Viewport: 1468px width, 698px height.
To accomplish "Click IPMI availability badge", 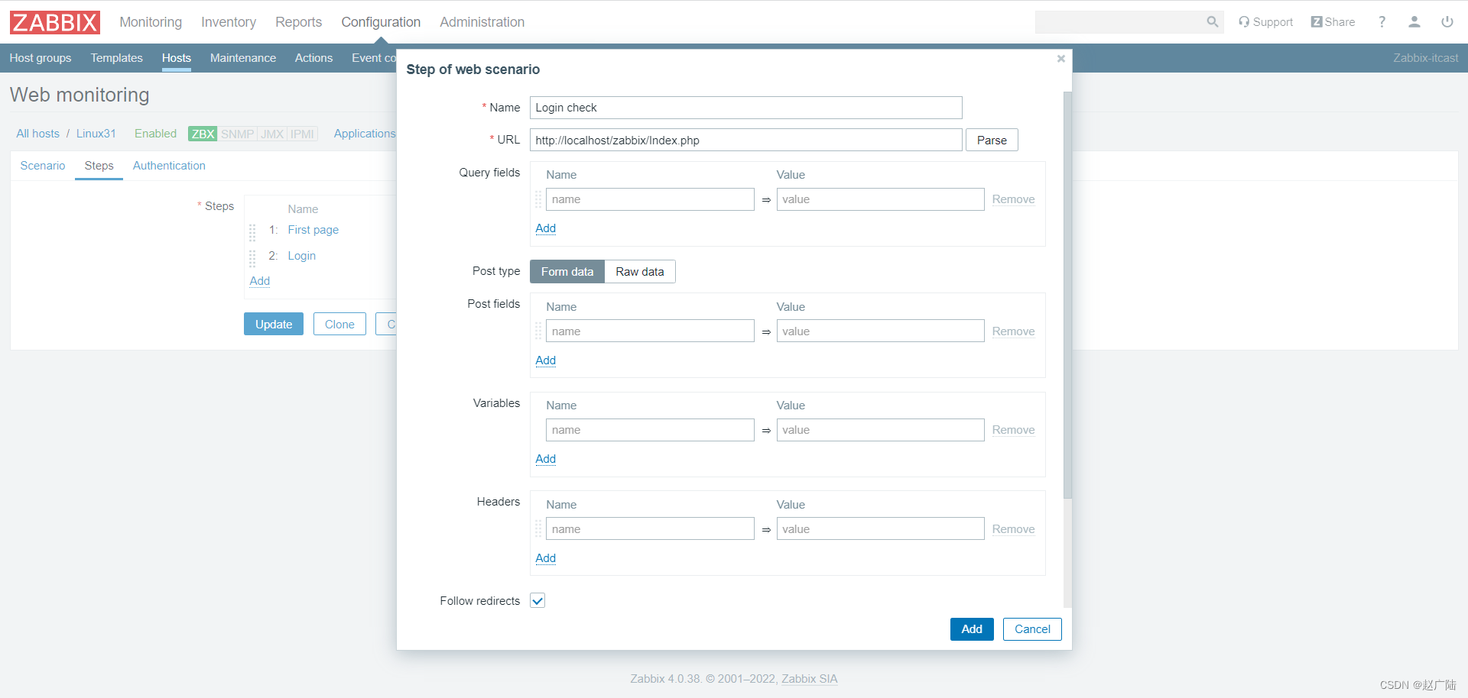I will coord(302,134).
